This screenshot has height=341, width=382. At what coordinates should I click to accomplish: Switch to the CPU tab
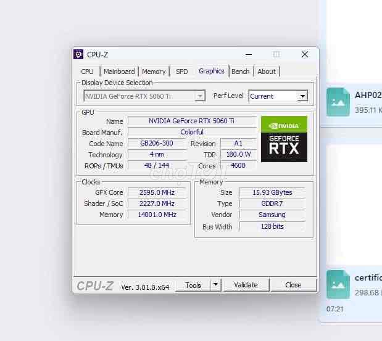coord(87,72)
